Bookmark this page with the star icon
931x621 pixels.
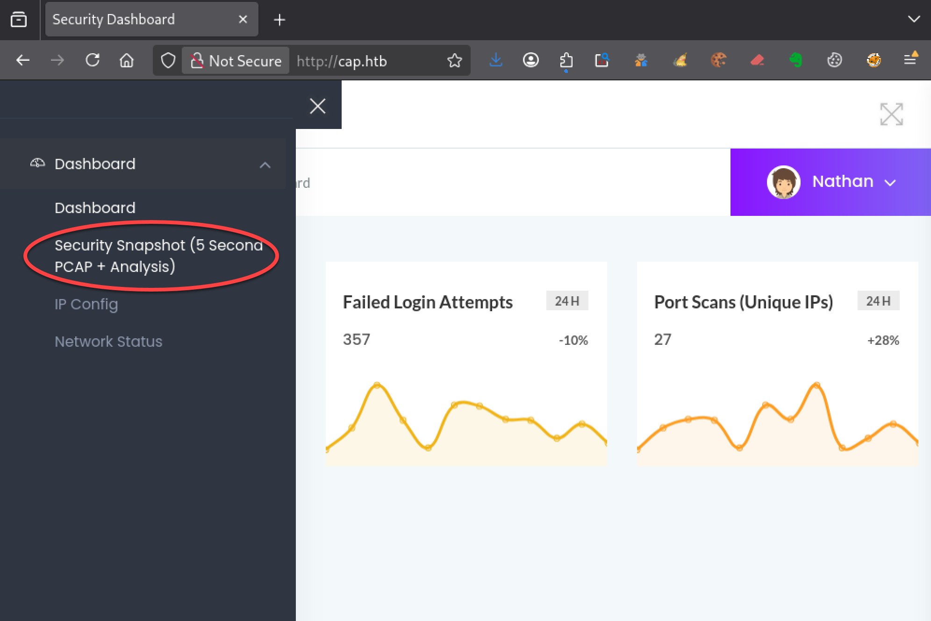(x=454, y=60)
